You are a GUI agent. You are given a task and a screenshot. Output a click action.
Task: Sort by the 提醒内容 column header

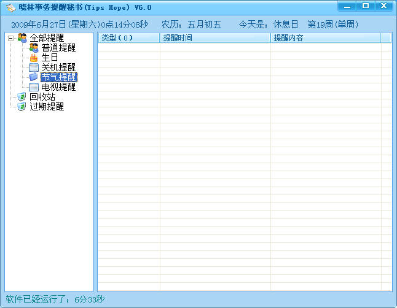(326, 38)
